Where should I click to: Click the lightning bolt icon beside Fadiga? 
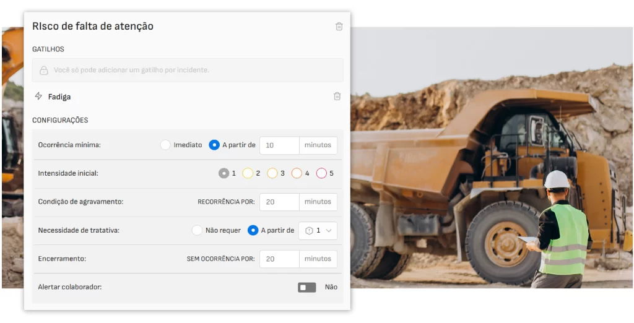click(x=38, y=96)
